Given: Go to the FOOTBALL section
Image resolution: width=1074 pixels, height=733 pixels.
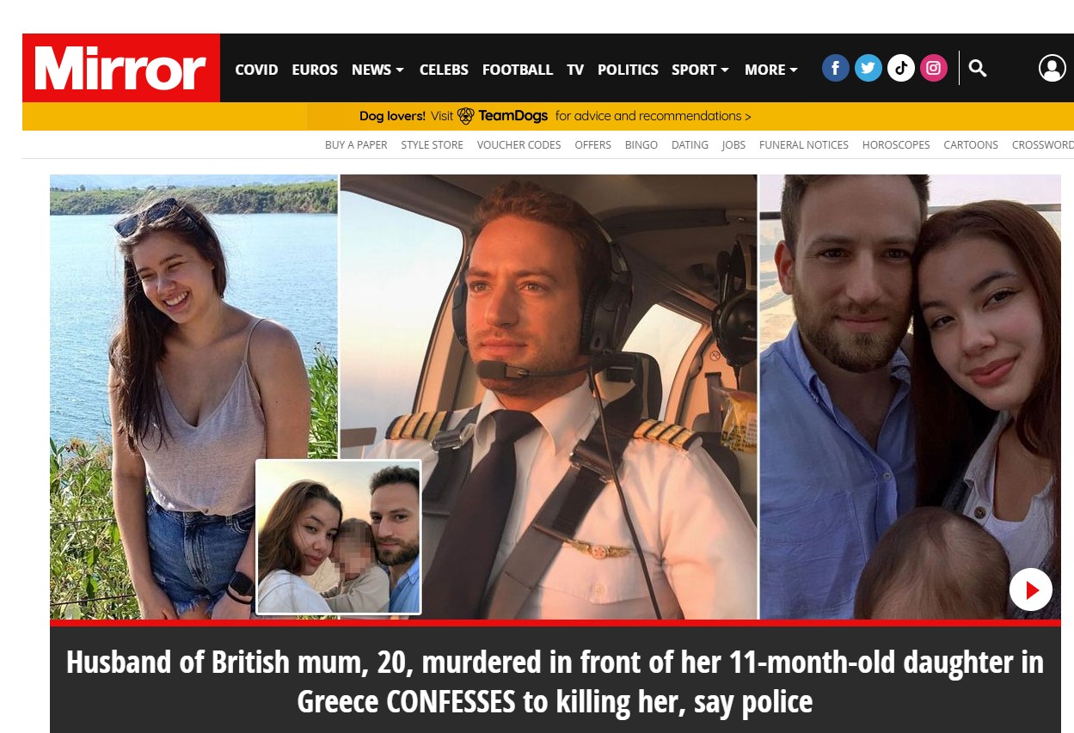Looking at the screenshot, I should 518,70.
